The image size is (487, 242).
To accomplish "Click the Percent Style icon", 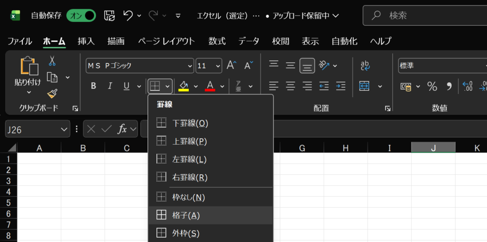I will (x=432, y=86).
